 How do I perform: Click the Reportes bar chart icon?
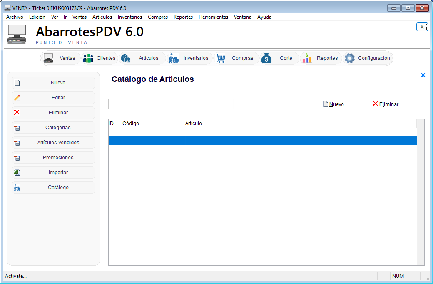pos(307,58)
